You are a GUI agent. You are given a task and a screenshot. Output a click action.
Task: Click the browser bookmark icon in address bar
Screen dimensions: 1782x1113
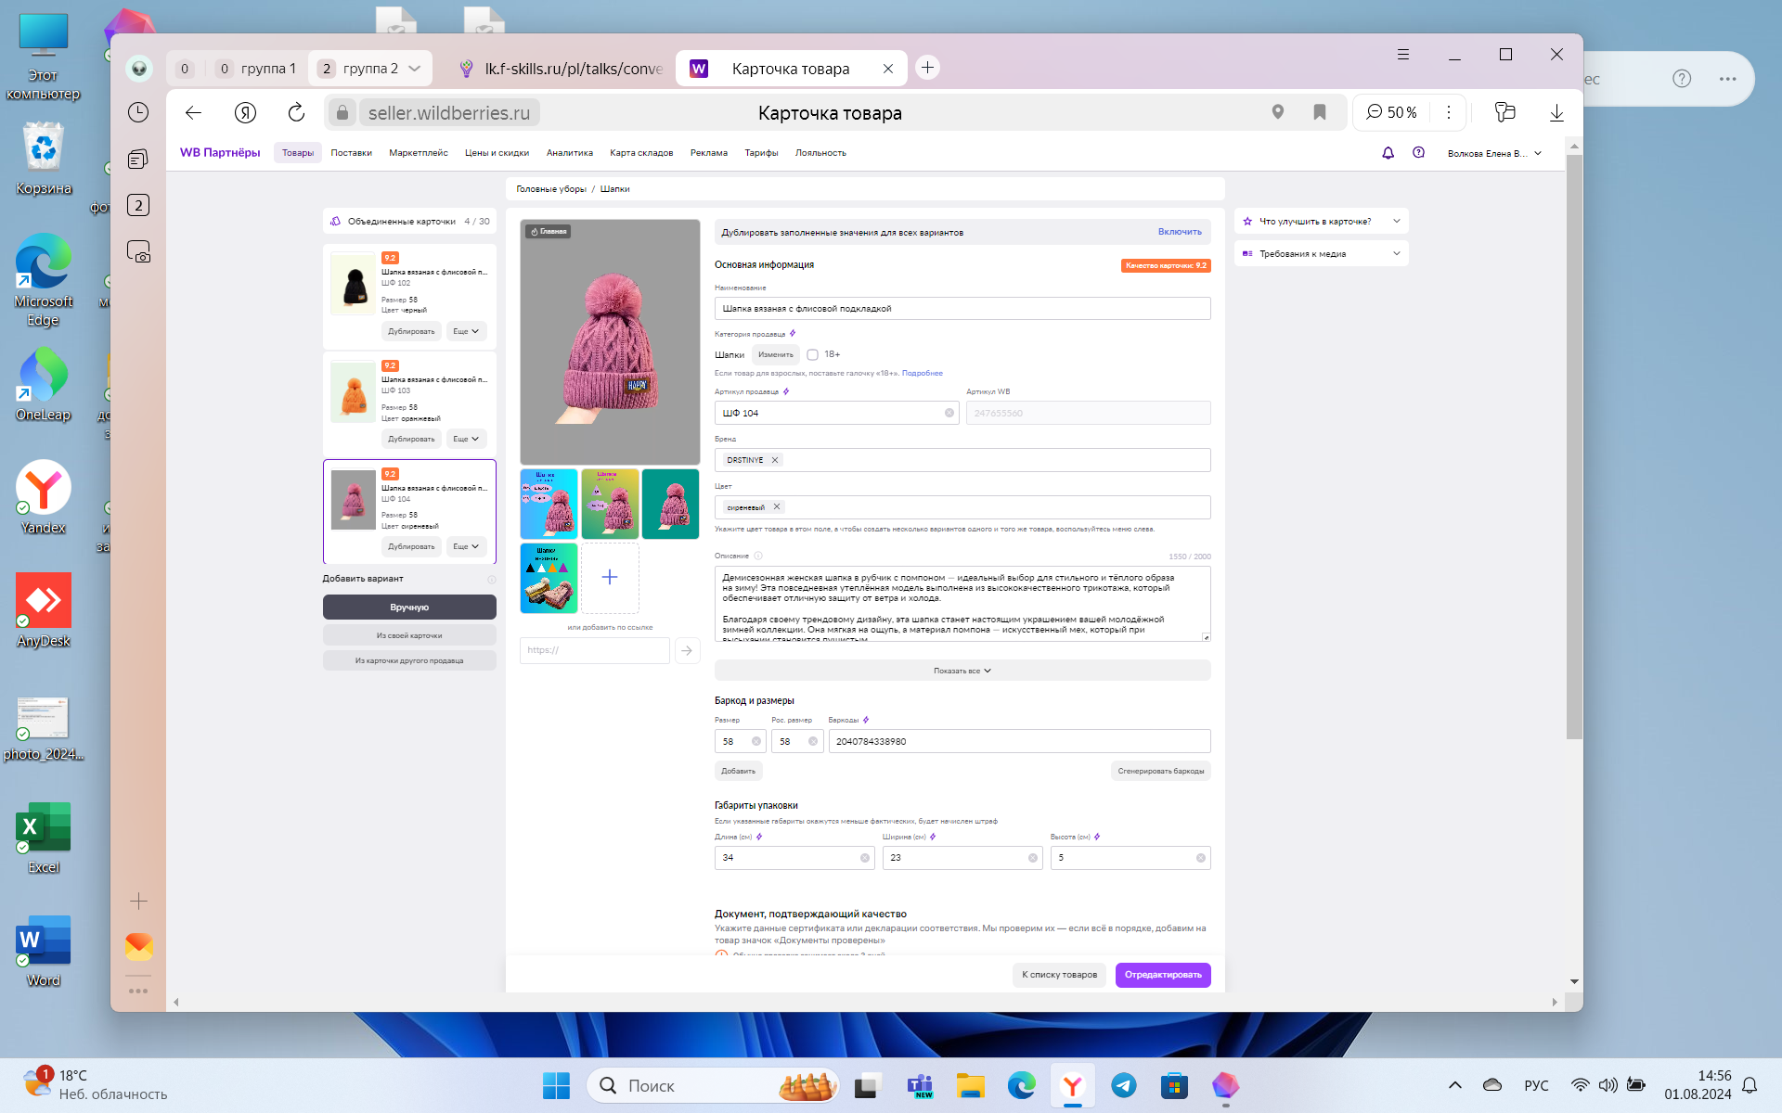point(1319,112)
